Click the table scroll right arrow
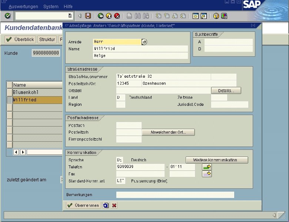Image resolution: width=289 pixels, height=222 pixels. (23, 152)
